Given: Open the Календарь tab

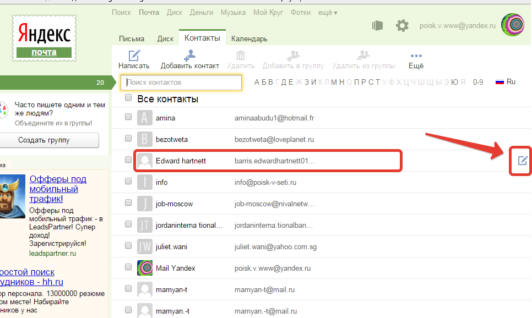Looking at the screenshot, I should pyautogui.click(x=249, y=39).
